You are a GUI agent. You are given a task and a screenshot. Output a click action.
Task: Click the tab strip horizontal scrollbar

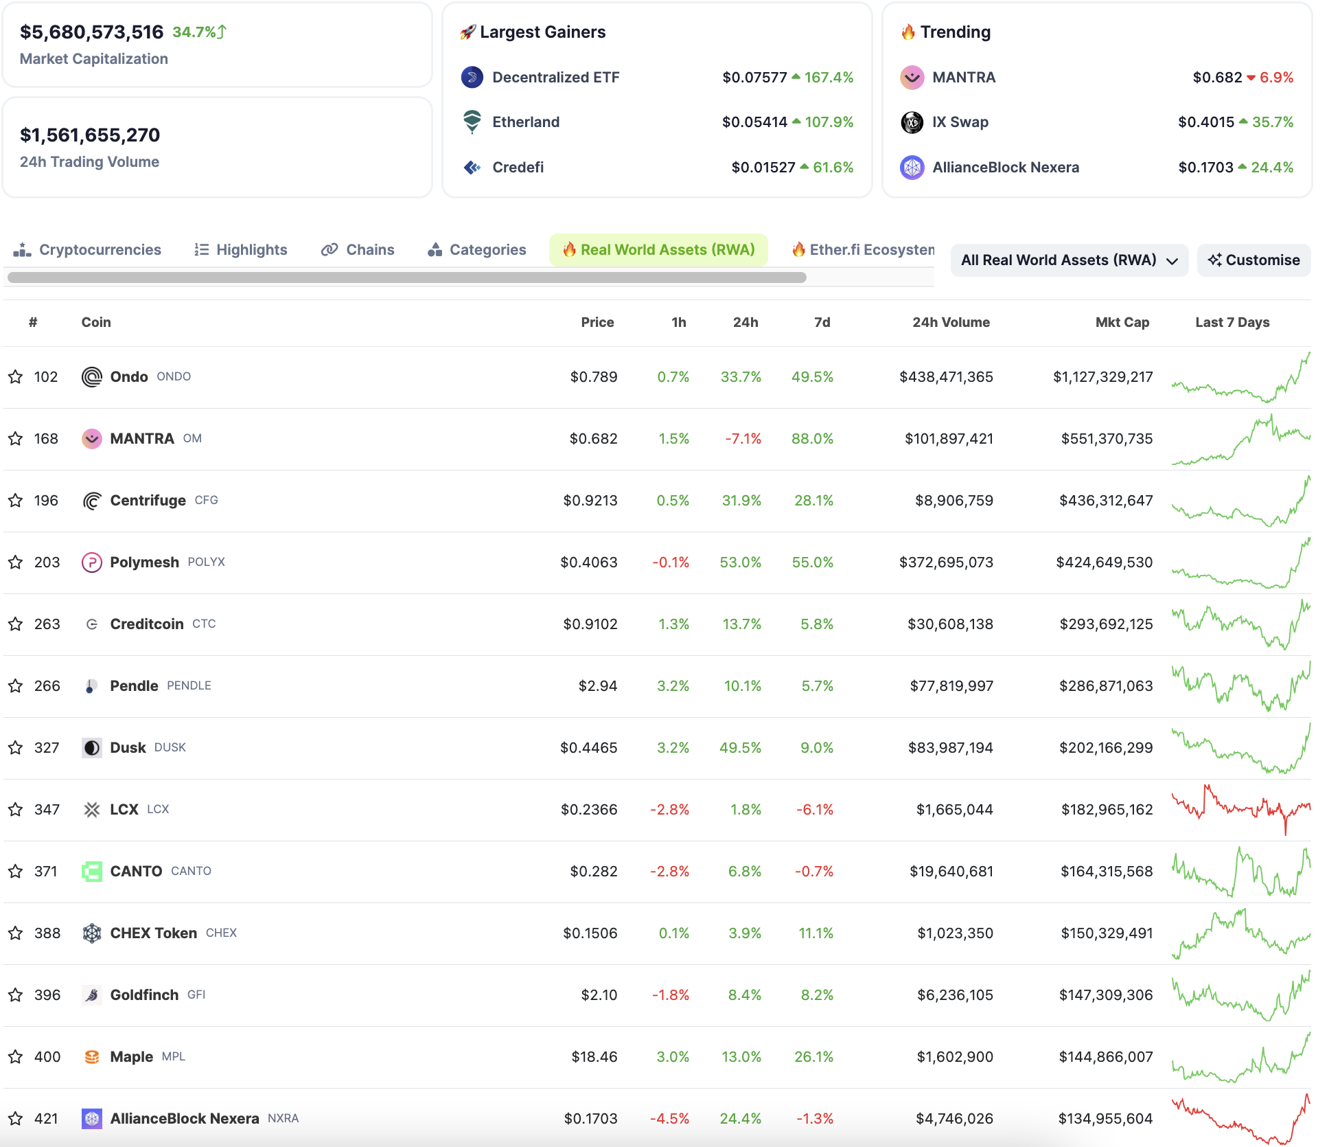point(407,277)
